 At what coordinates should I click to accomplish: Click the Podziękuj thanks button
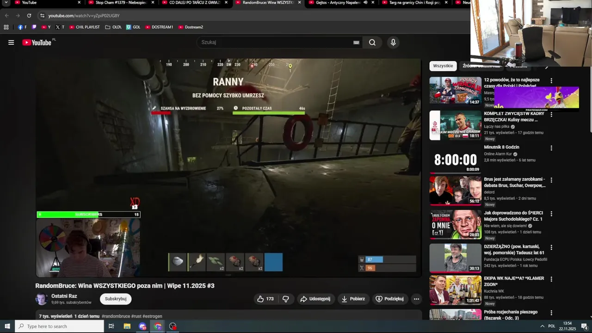pyautogui.click(x=390, y=299)
